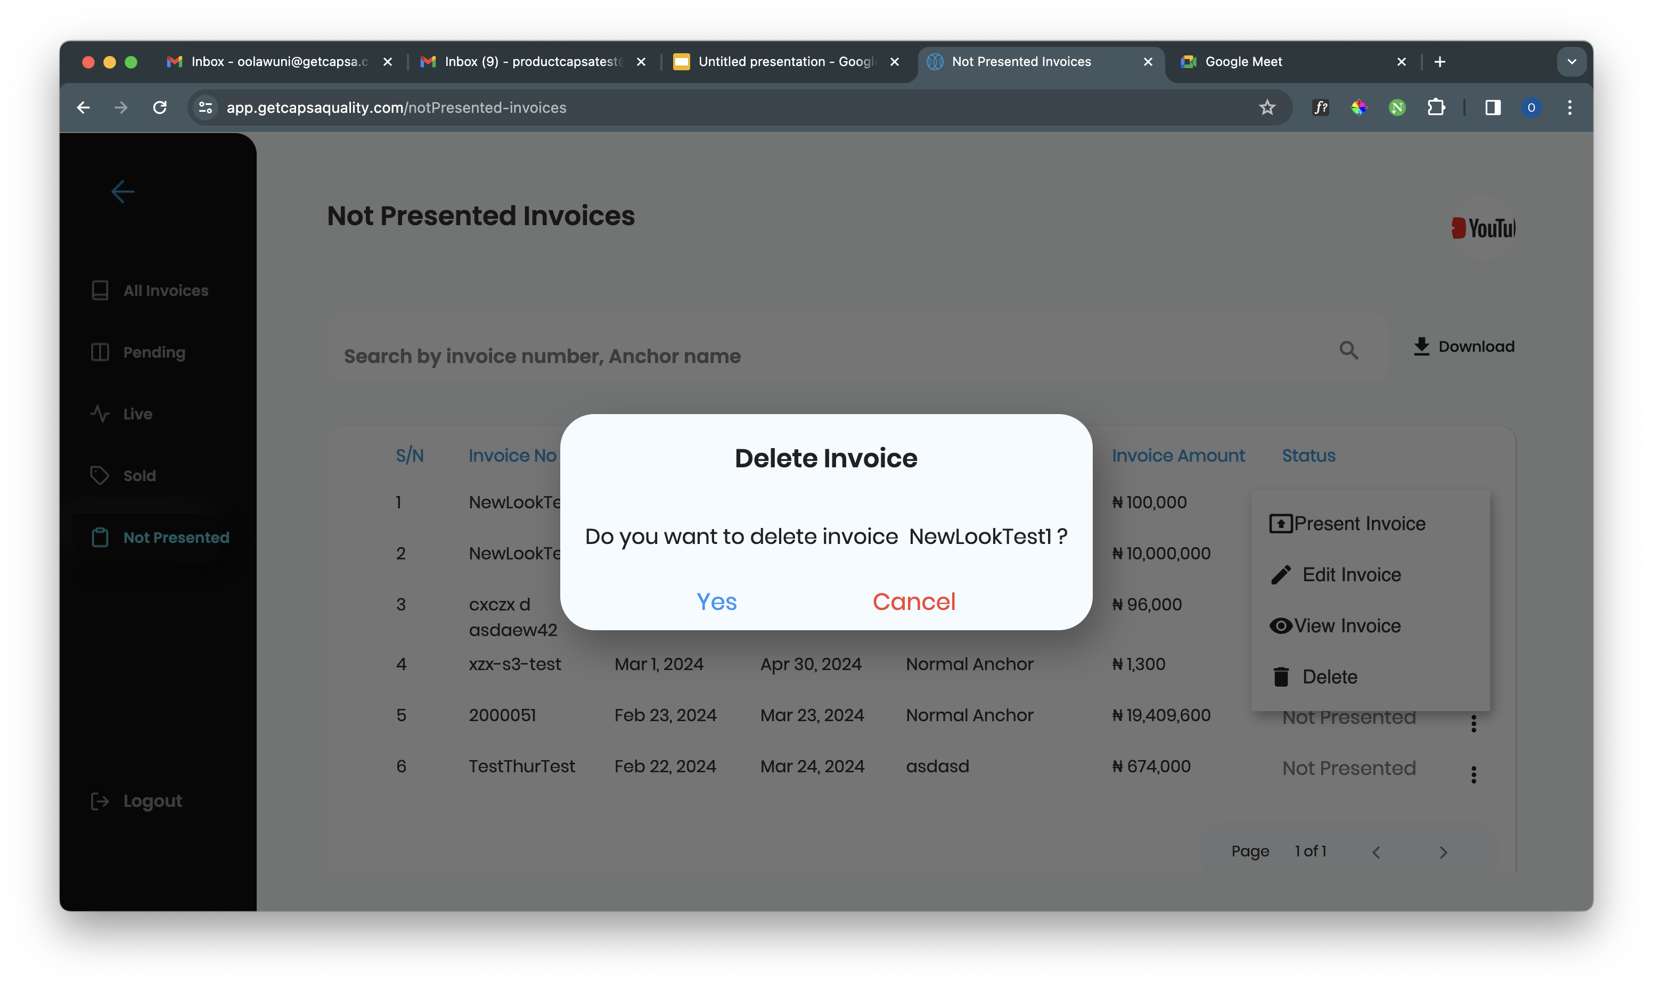Open the tab search dropdown arrow
This screenshot has width=1653, height=990.
[x=1572, y=61]
